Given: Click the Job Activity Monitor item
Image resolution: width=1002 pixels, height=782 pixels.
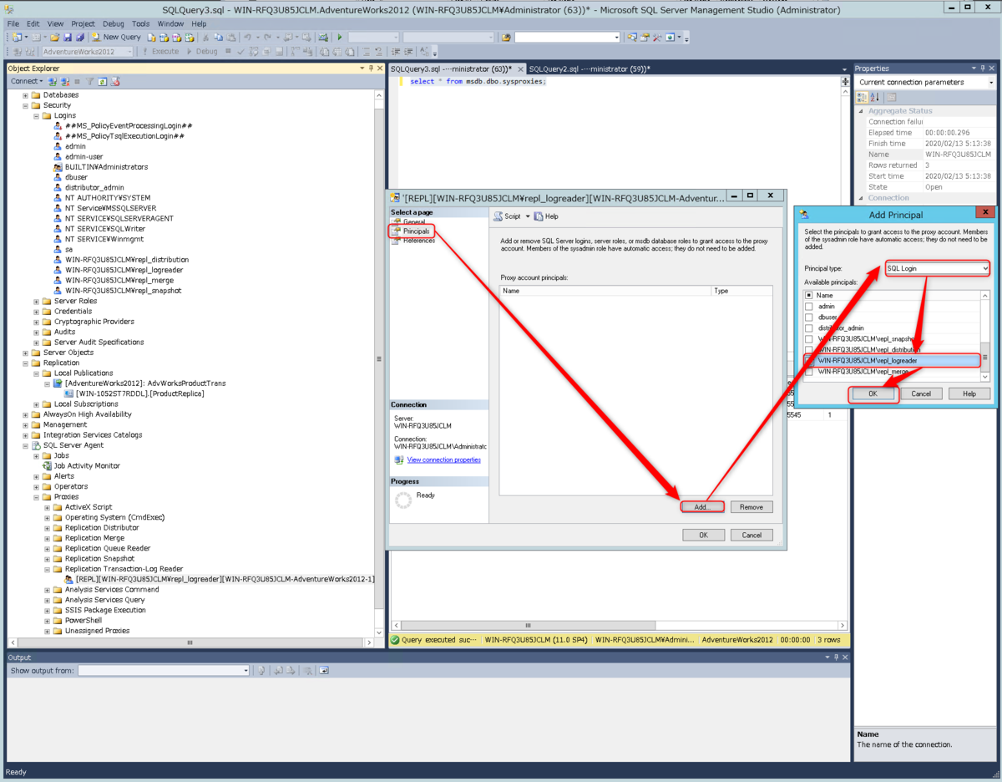Looking at the screenshot, I should 87,466.
